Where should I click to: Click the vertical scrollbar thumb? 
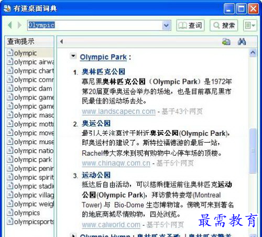click(x=253, y=150)
